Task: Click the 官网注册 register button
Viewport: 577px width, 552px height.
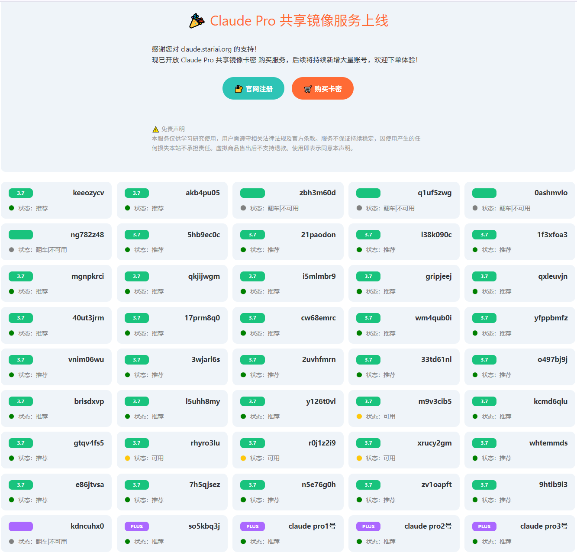Action: (253, 89)
